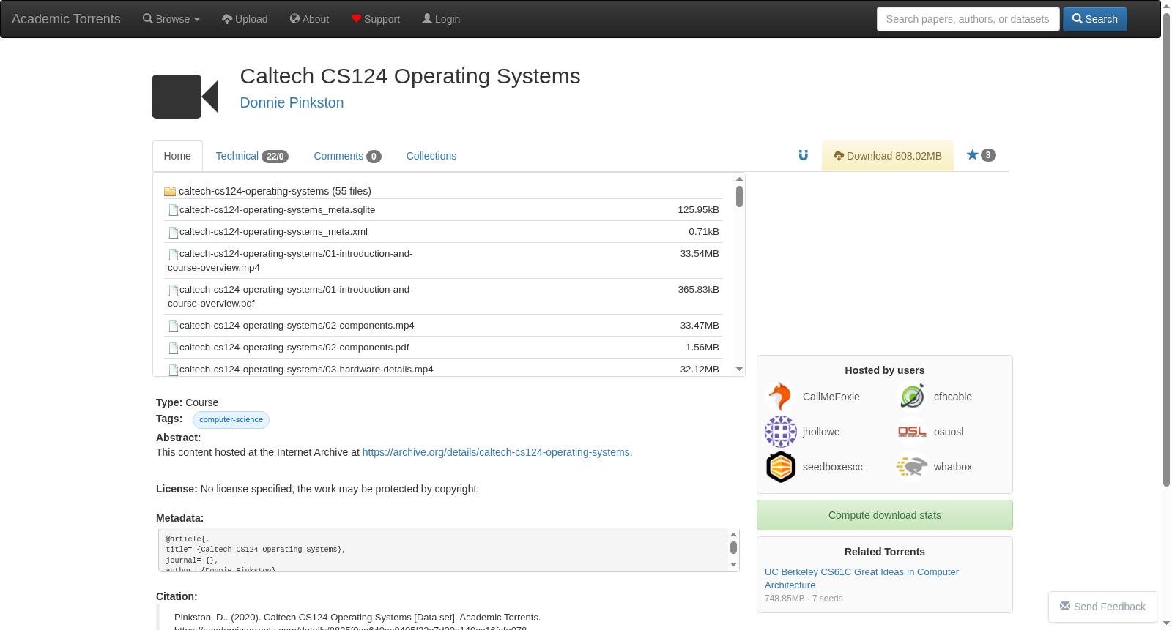Select the 125.95kB size cell

[x=698, y=210]
